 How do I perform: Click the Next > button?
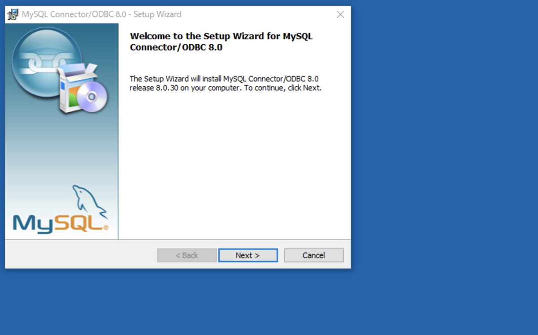pyautogui.click(x=248, y=255)
